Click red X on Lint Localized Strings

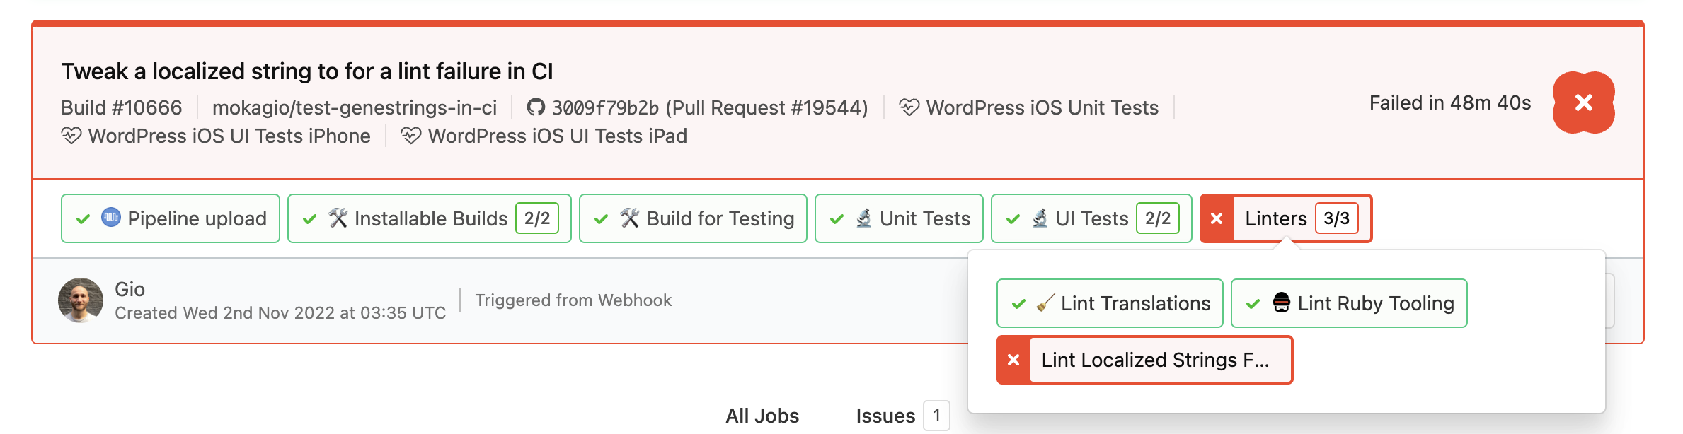pos(1013,360)
